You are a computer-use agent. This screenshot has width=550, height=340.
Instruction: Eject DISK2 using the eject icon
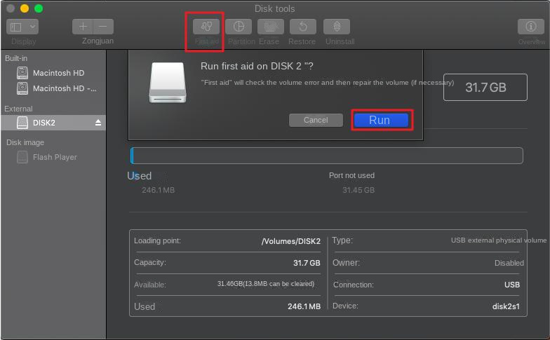98,123
